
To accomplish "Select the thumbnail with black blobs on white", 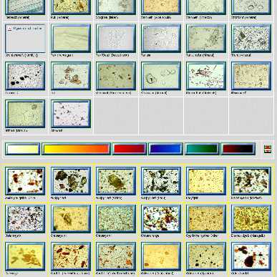I will point(25,76).
